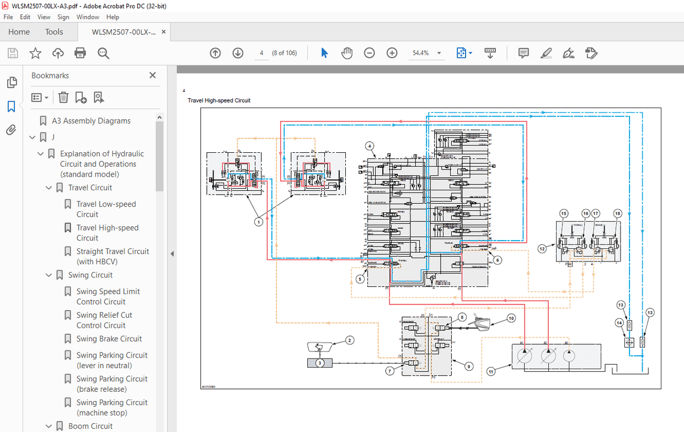Collapse the Travel Circuit bookmark group
Screen dimensions: 684x432
tap(49, 187)
